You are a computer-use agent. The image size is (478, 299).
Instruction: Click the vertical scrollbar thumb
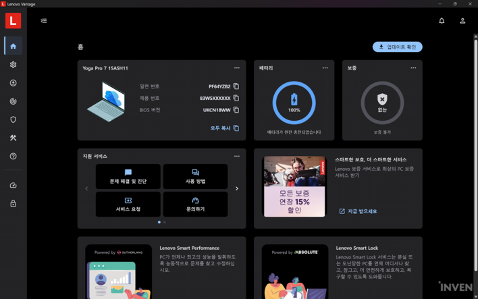(475, 155)
